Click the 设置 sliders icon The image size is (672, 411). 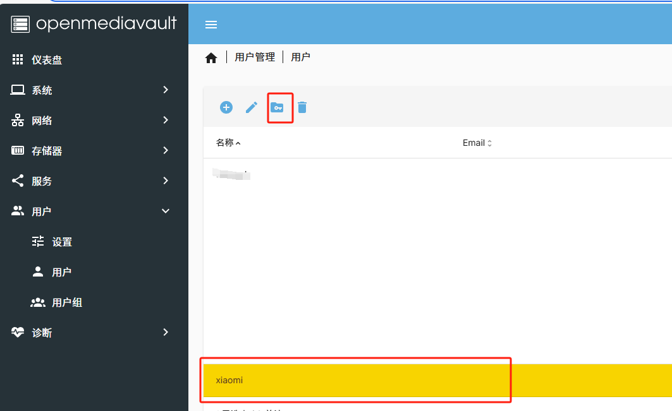coord(38,241)
